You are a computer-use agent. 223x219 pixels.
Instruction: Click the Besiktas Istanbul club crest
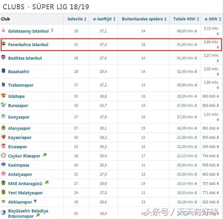[3, 58]
